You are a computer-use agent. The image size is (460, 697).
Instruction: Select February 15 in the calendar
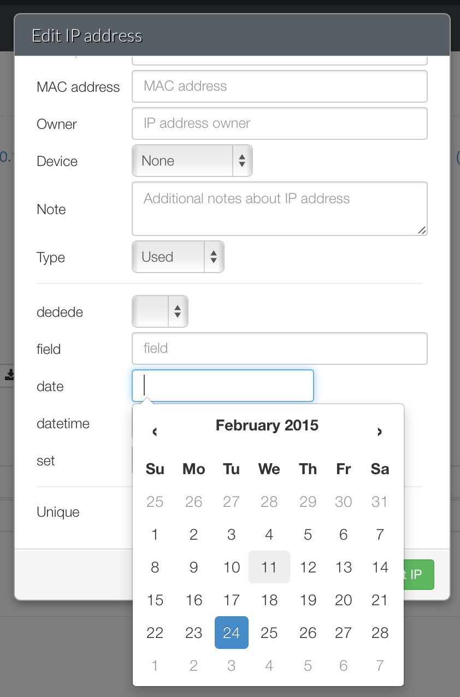(155, 600)
